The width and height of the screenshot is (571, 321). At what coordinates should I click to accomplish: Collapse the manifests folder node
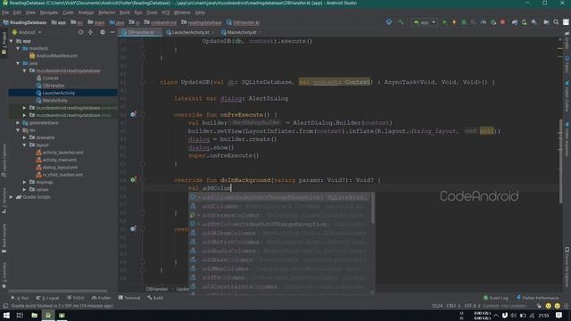pyautogui.click(x=18, y=48)
